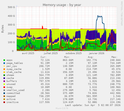Click the '200 G' y-axis label

pos(11,34)
